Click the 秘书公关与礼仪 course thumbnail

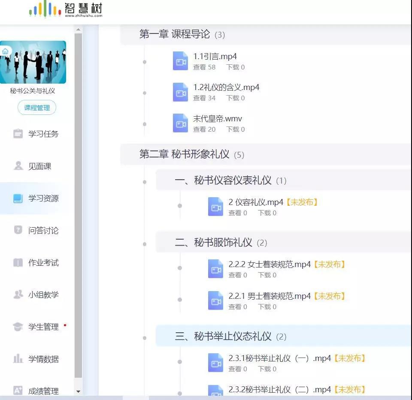[33, 62]
